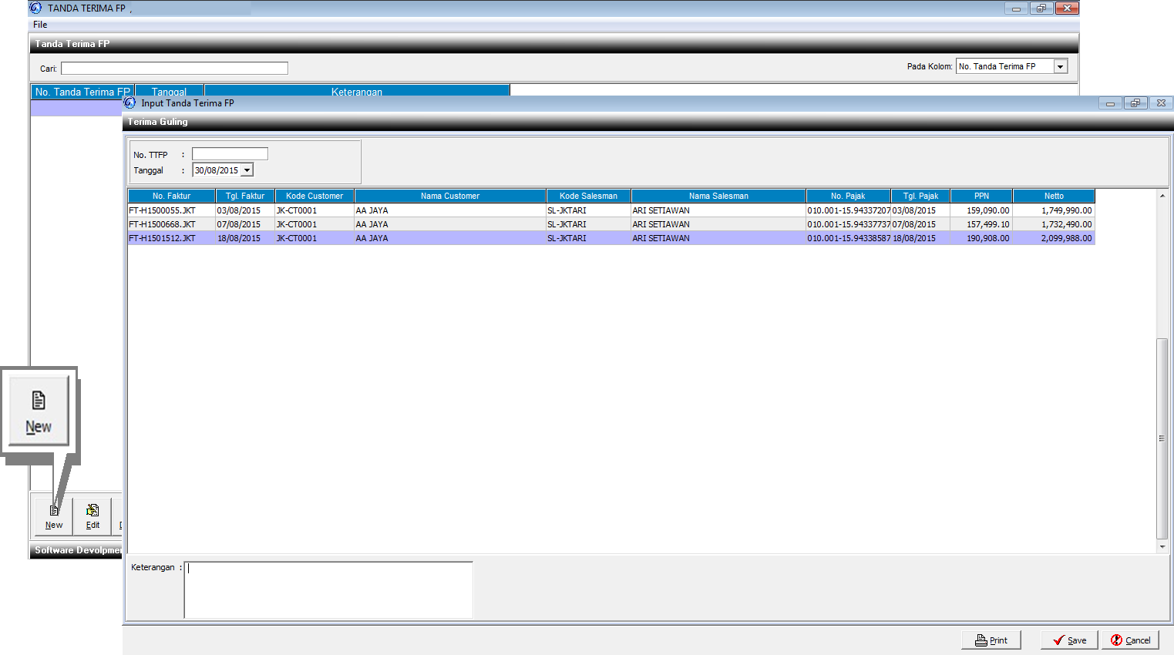Image resolution: width=1174 pixels, height=655 pixels.
Task: Click the No. TTFP input field
Action: (x=230, y=154)
